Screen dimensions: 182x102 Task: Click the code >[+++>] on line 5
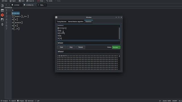click(x=17, y=23)
